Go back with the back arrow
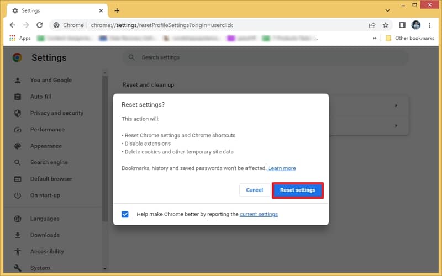 coord(13,25)
